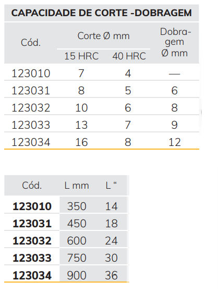
Task: Click the 750 mm length value
Action: coord(77,258)
